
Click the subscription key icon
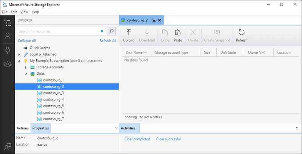coord(26,61)
